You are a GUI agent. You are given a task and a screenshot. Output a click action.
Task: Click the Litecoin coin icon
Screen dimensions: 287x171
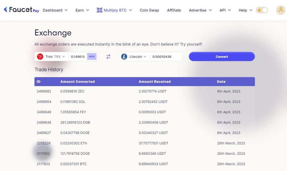tap(124, 56)
